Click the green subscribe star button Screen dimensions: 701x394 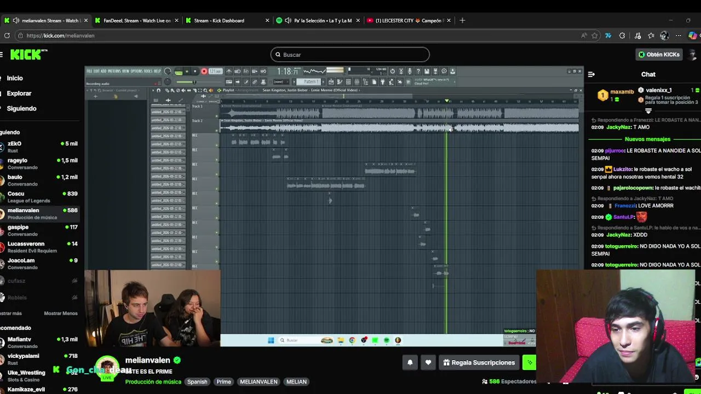[529, 362]
